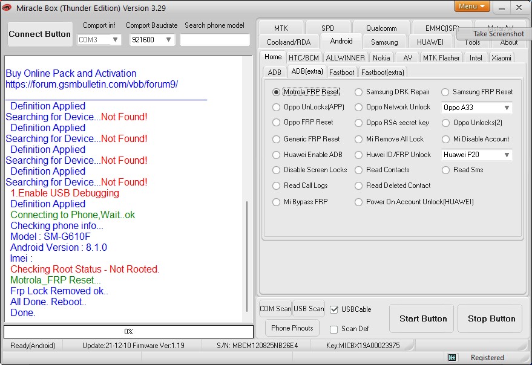532x365 pixels.
Task: Focus the Search phone model field
Action: point(215,40)
